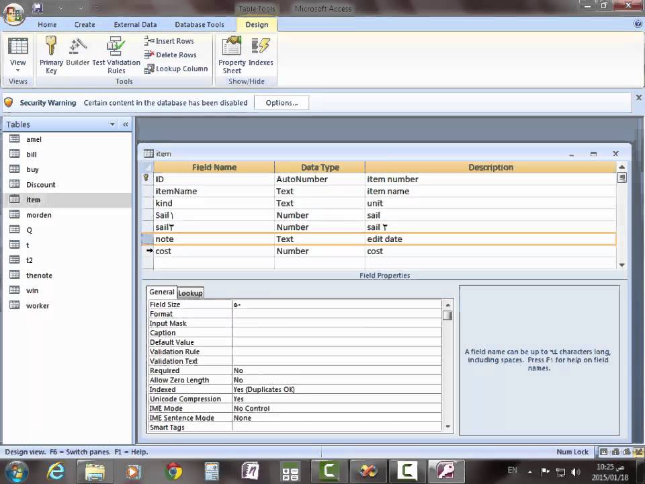Open the Quick Access Toolbar customize dropdown
Viewport: 645px width, 484px height.
coord(96,7)
